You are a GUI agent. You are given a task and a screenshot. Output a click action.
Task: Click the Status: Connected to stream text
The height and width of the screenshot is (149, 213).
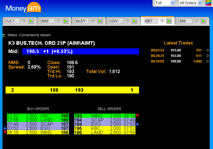click(29, 35)
